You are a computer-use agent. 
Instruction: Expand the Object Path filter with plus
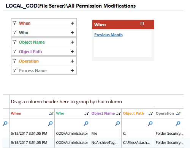[x=72, y=52]
